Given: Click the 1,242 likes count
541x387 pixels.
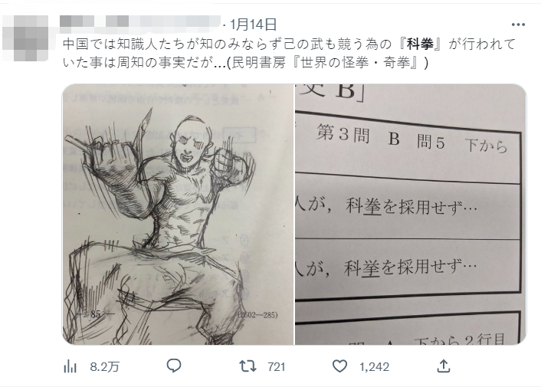Looking at the screenshot, I should point(375,366).
